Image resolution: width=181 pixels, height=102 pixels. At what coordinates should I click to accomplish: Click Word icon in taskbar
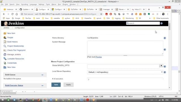click(x=81, y=100)
